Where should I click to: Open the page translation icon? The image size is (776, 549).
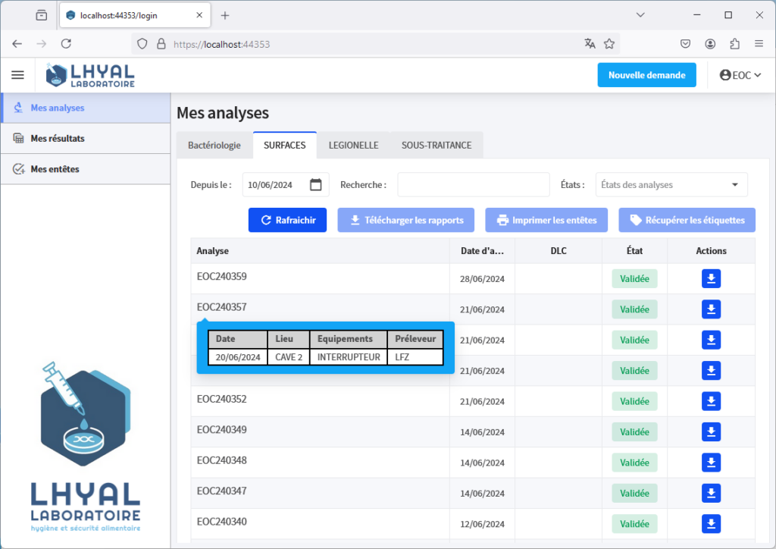pos(590,43)
